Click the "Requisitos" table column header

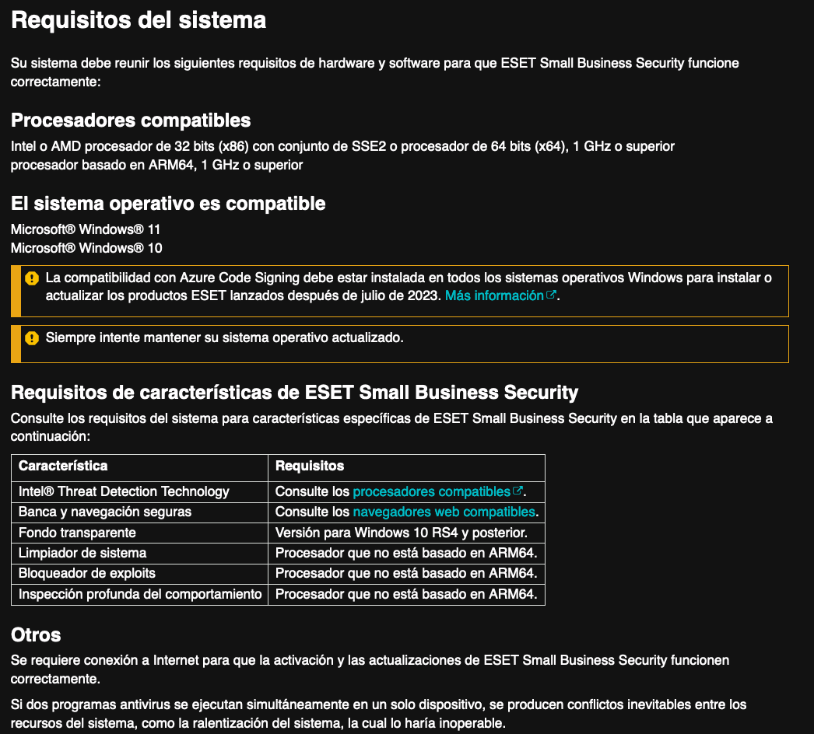(x=310, y=467)
